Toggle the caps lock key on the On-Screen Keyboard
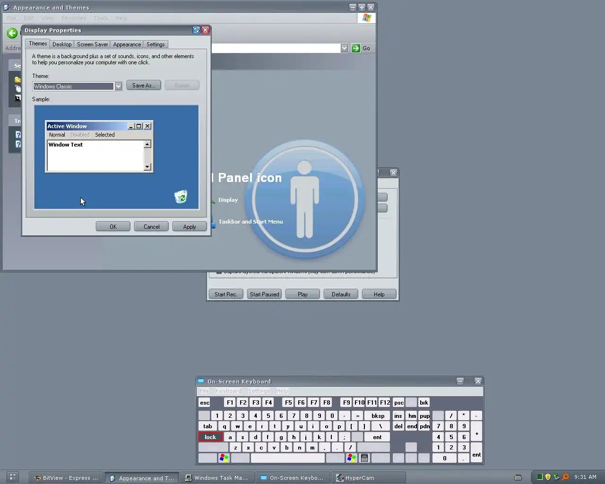 (210, 437)
